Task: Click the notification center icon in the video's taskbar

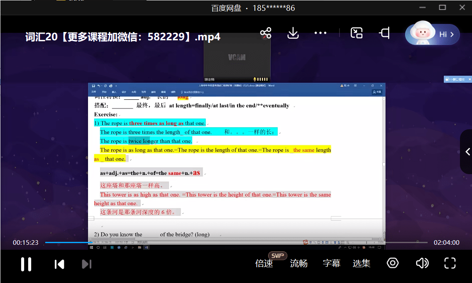Action: (x=379, y=247)
